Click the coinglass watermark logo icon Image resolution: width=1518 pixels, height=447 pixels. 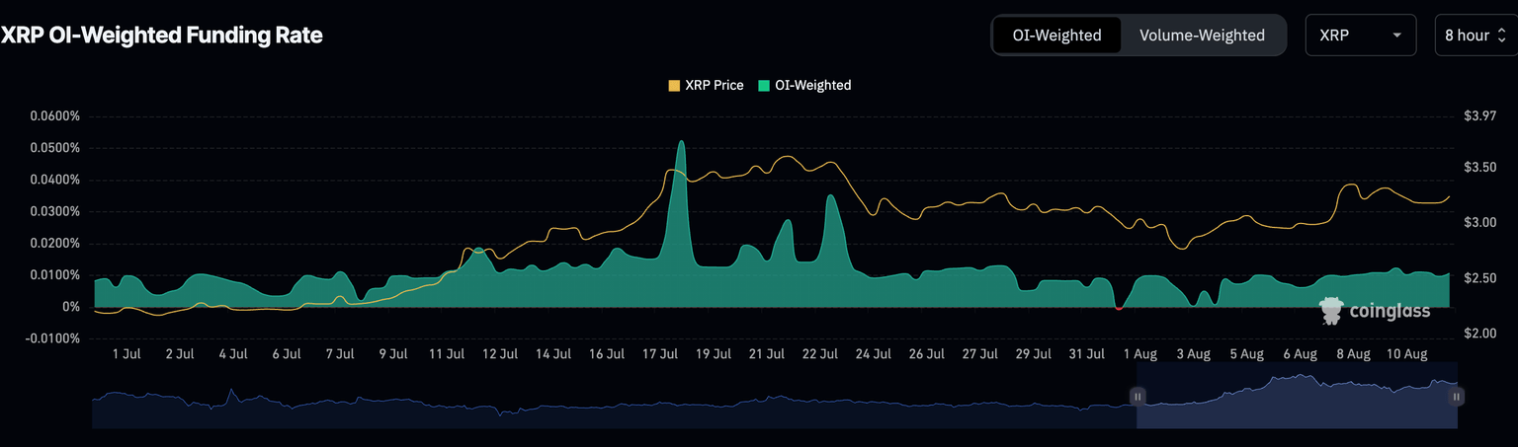coord(1331,311)
